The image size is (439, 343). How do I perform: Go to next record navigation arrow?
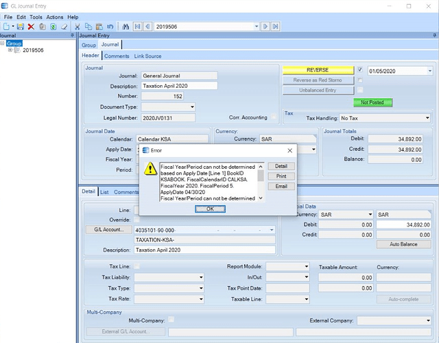(265, 27)
